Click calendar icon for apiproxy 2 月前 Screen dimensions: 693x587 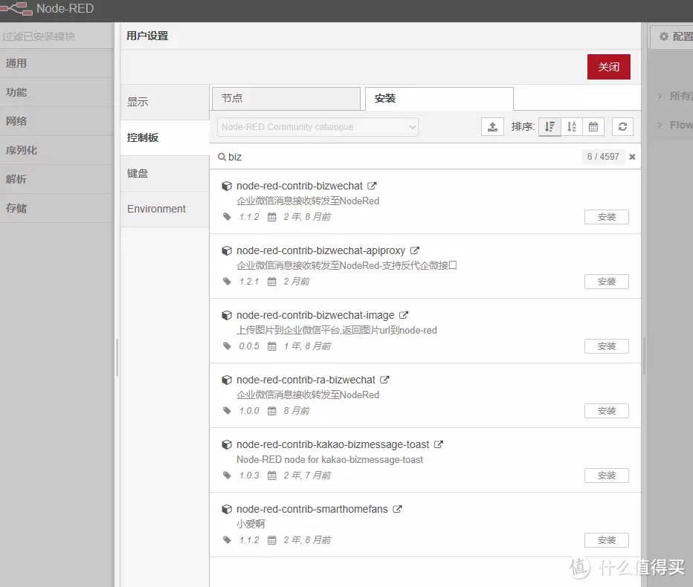pos(272,282)
